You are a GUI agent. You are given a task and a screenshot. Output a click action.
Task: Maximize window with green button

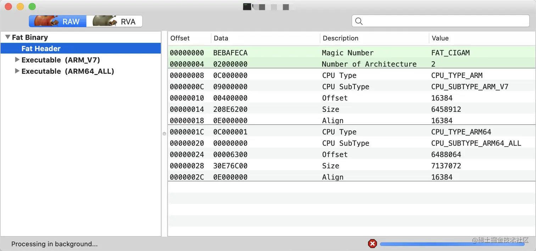[32, 6]
